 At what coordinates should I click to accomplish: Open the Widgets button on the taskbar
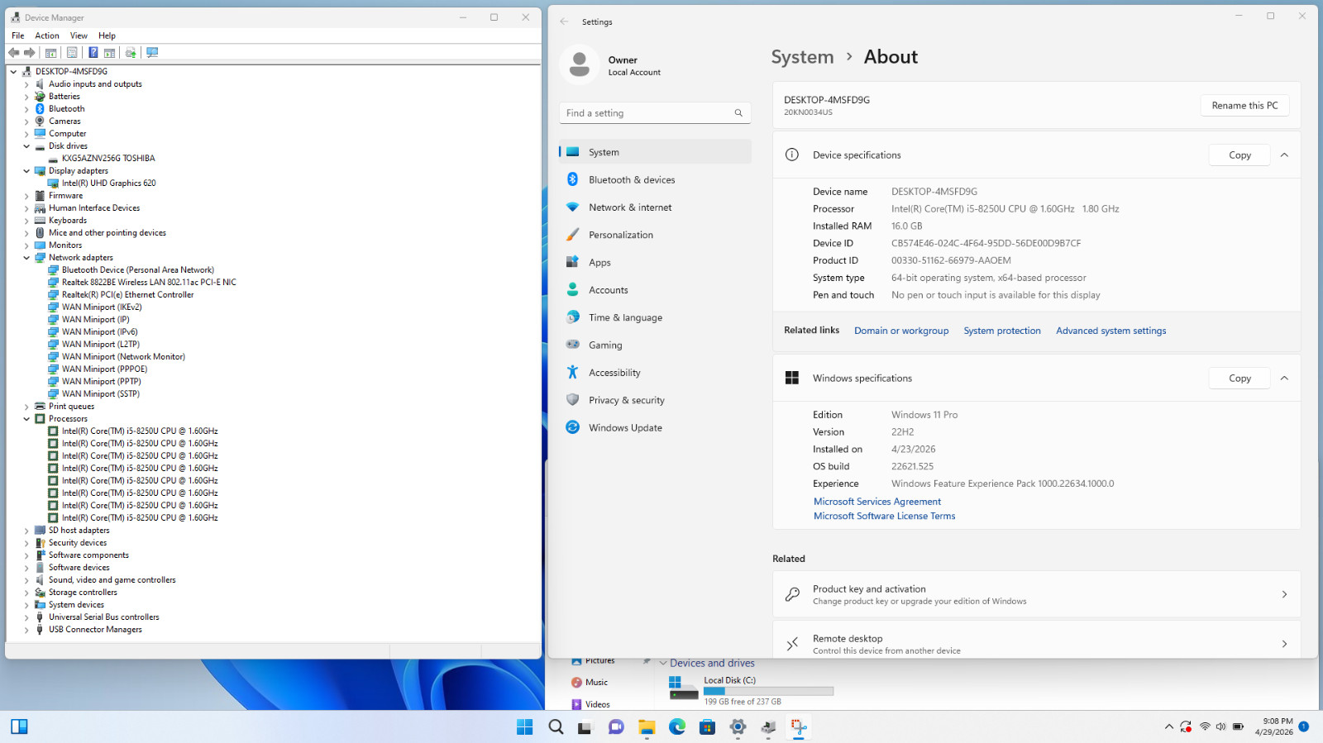tap(19, 726)
